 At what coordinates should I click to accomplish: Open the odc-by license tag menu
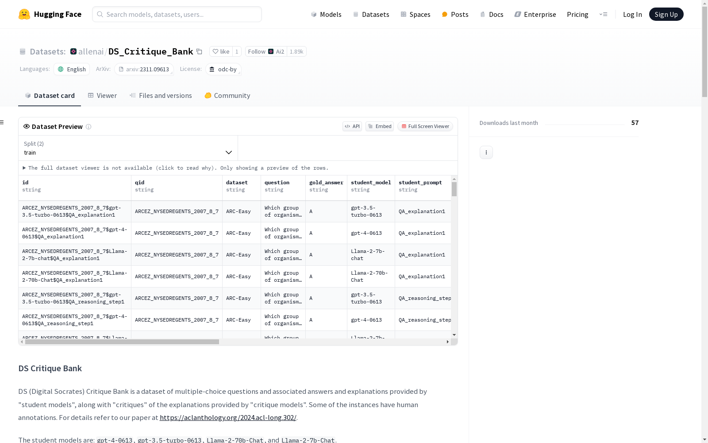point(223,69)
